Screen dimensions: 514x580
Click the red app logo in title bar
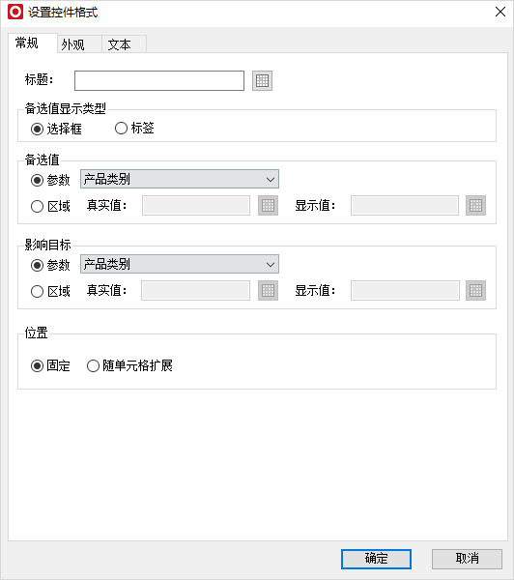coord(15,12)
